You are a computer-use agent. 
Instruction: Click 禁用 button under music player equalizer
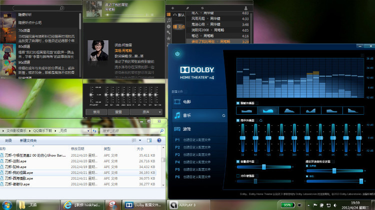coord(96,112)
